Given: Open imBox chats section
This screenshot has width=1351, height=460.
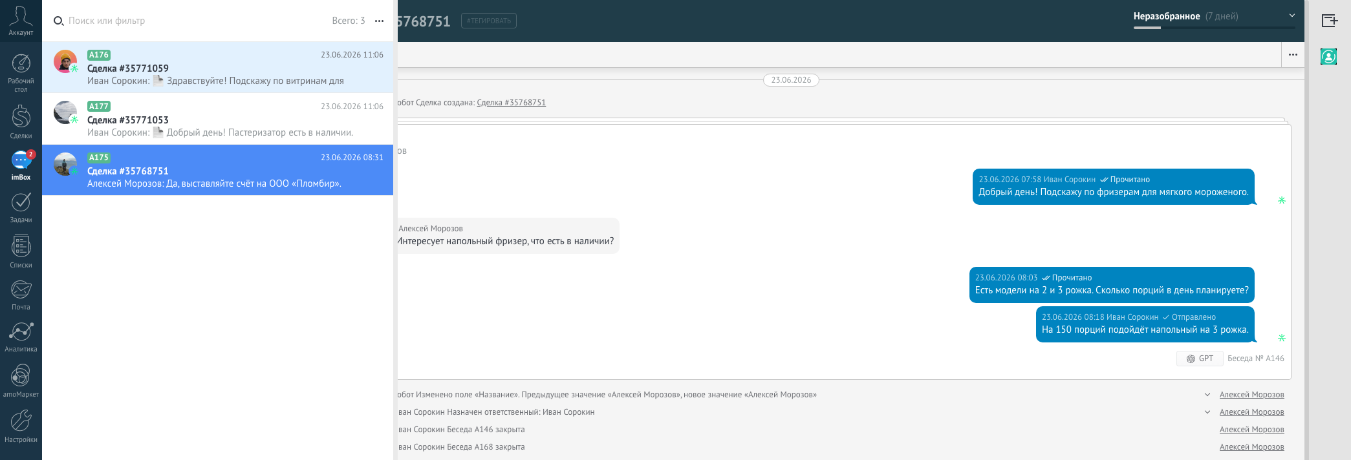Looking at the screenshot, I should 21,165.
